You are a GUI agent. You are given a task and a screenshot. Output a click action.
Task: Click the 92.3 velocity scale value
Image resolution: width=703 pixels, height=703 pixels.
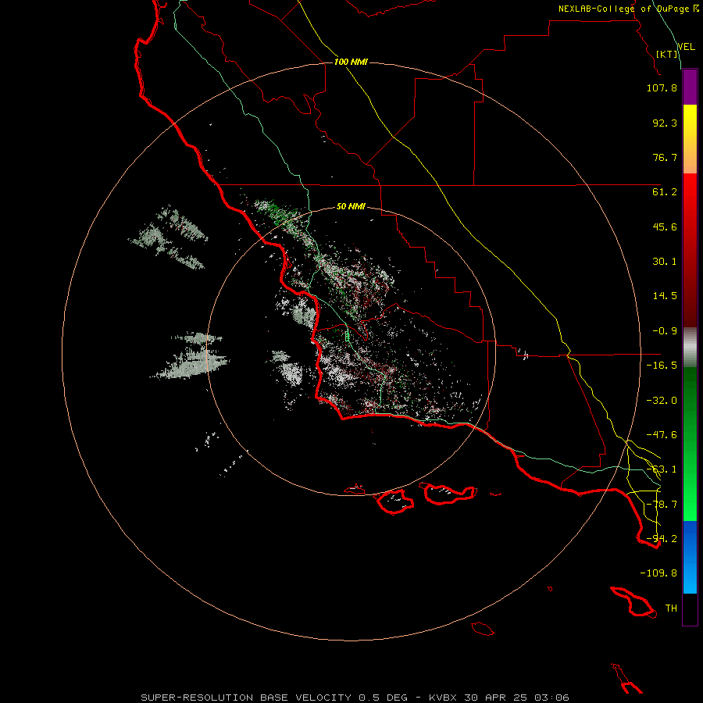[665, 123]
